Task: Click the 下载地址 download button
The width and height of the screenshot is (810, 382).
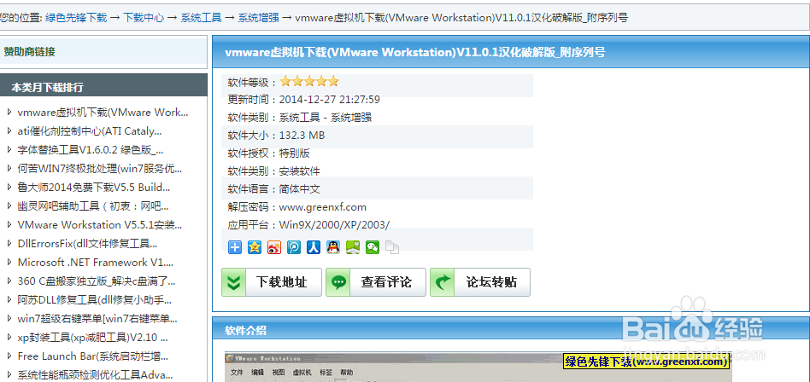Action: tap(272, 282)
